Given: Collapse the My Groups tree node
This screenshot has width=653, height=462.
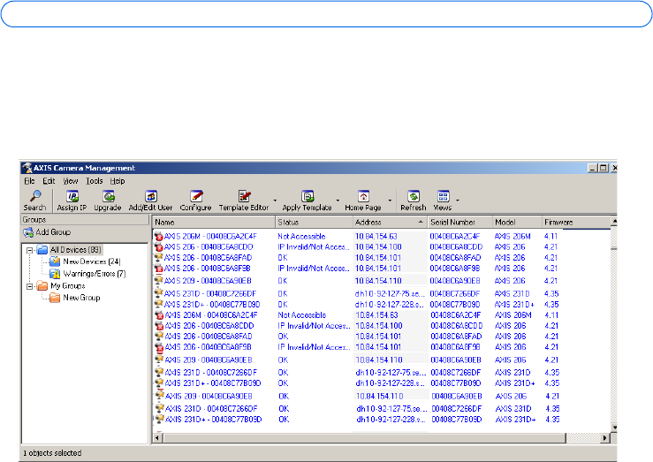Looking at the screenshot, I should point(29,286).
